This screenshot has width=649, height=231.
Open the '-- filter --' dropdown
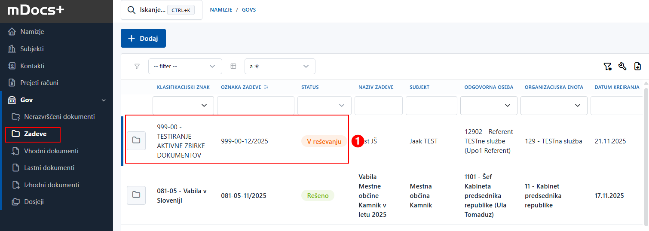185,67
